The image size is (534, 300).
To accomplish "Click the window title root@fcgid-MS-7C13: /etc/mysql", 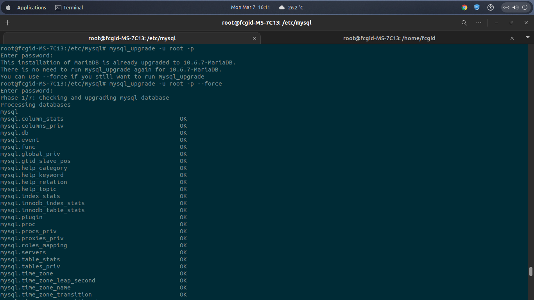I will (x=267, y=23).
